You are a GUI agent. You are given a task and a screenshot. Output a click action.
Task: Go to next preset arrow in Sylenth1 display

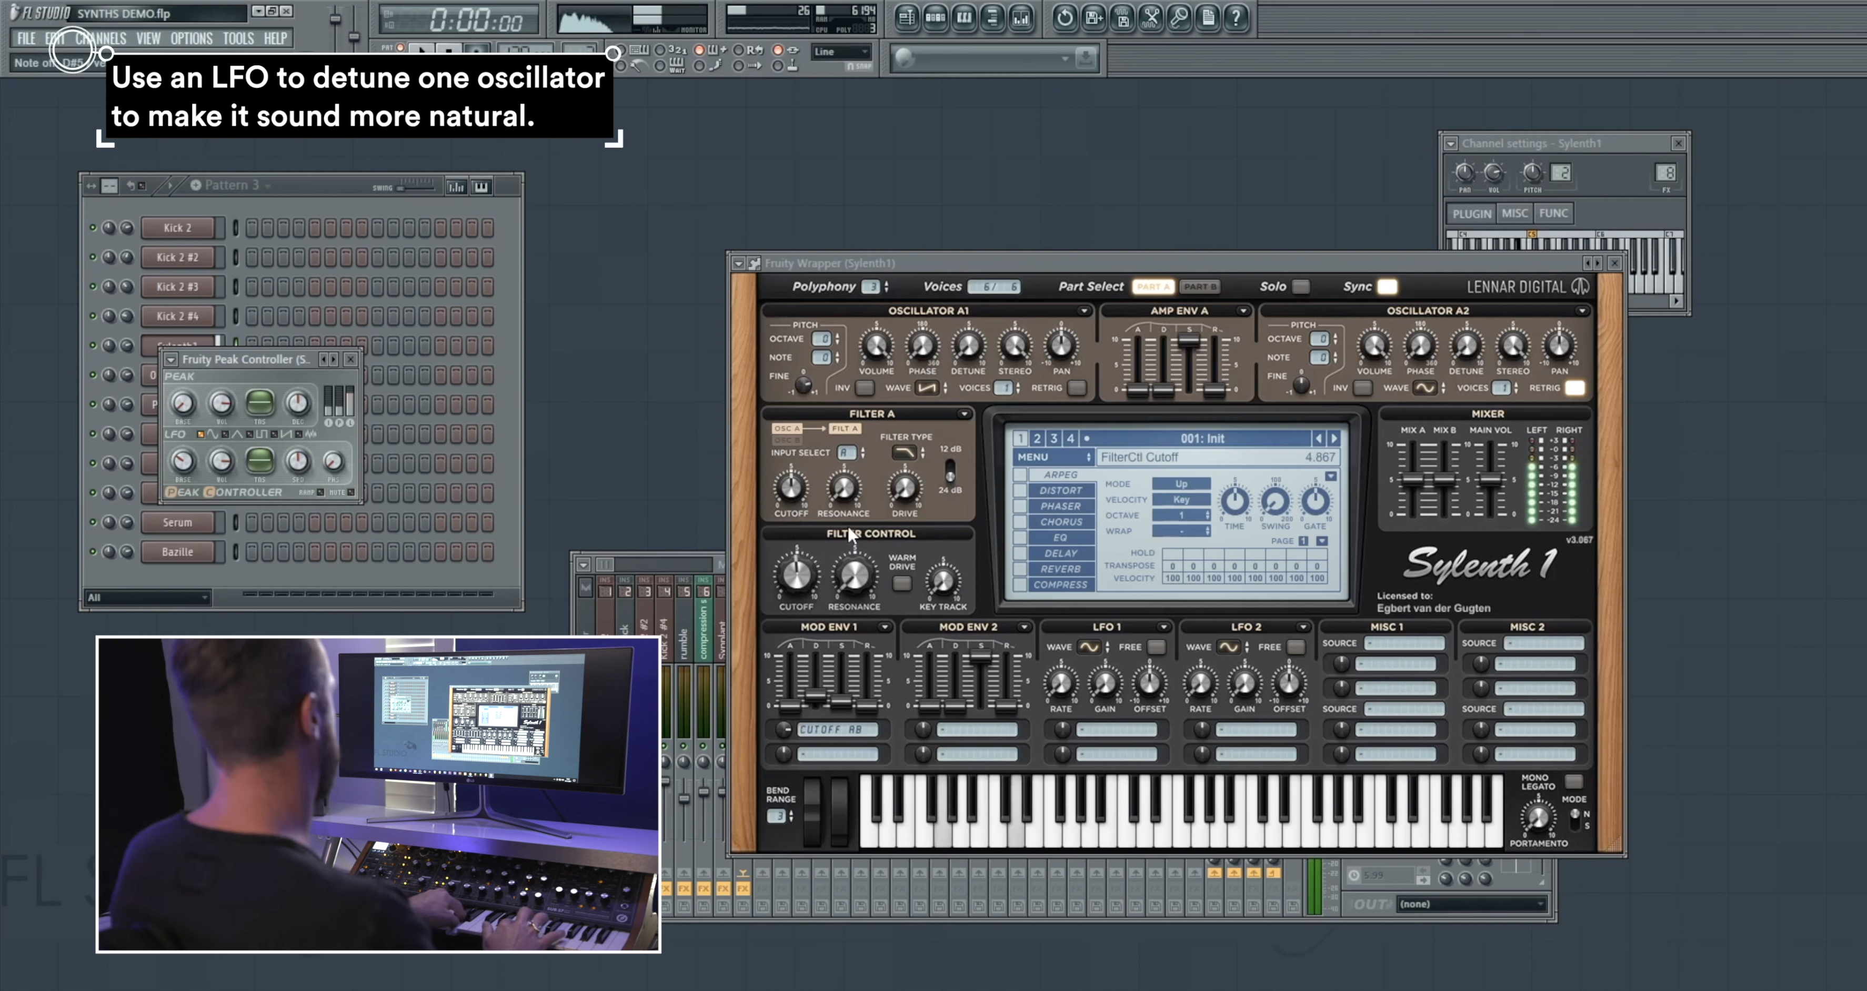[x=1333, y=438]
